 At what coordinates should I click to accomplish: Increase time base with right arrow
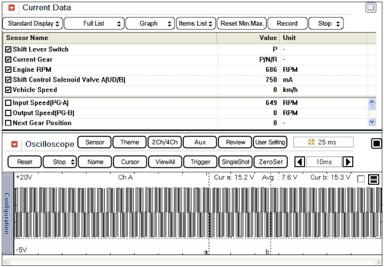[348, 162]
